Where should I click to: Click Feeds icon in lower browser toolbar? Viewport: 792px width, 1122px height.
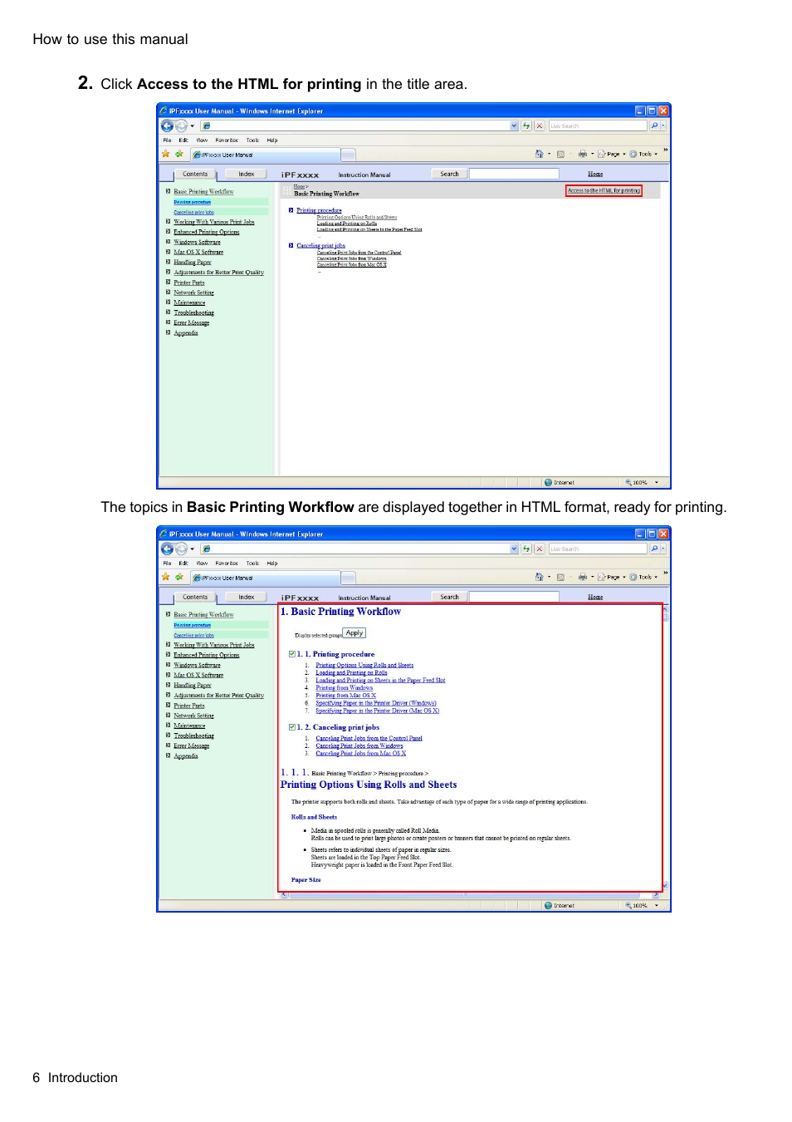(x=560, y=577)
